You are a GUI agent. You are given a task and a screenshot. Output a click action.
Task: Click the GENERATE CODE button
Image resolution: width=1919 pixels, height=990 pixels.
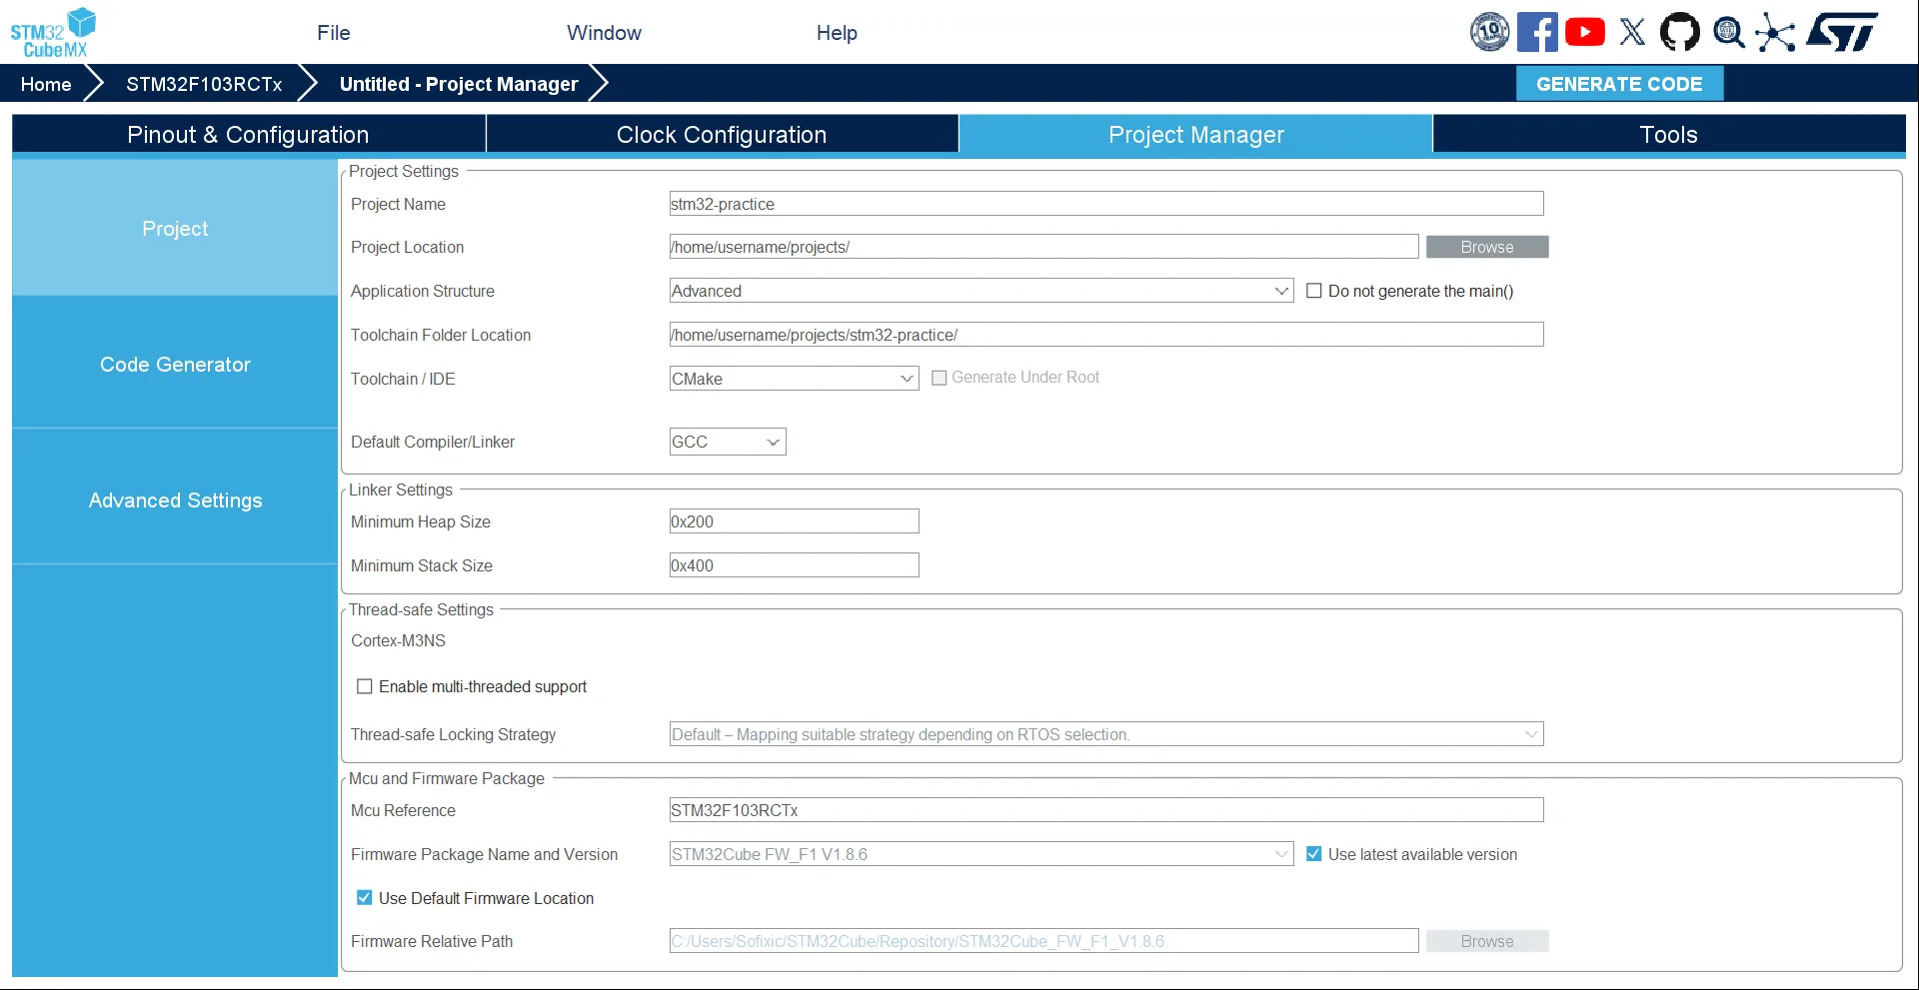click(x=1619, y=83)
